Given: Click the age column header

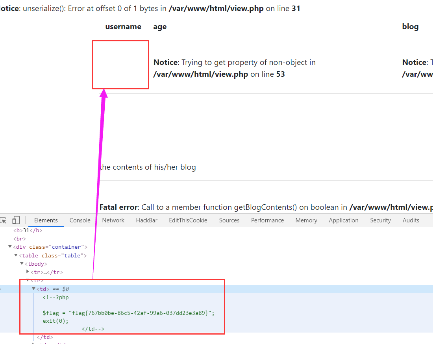Looking at the screenshot, I should 160,27.
